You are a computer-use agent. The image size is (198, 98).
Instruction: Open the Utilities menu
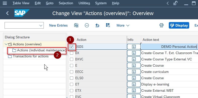pyautogui.click(x=84, y=3)
